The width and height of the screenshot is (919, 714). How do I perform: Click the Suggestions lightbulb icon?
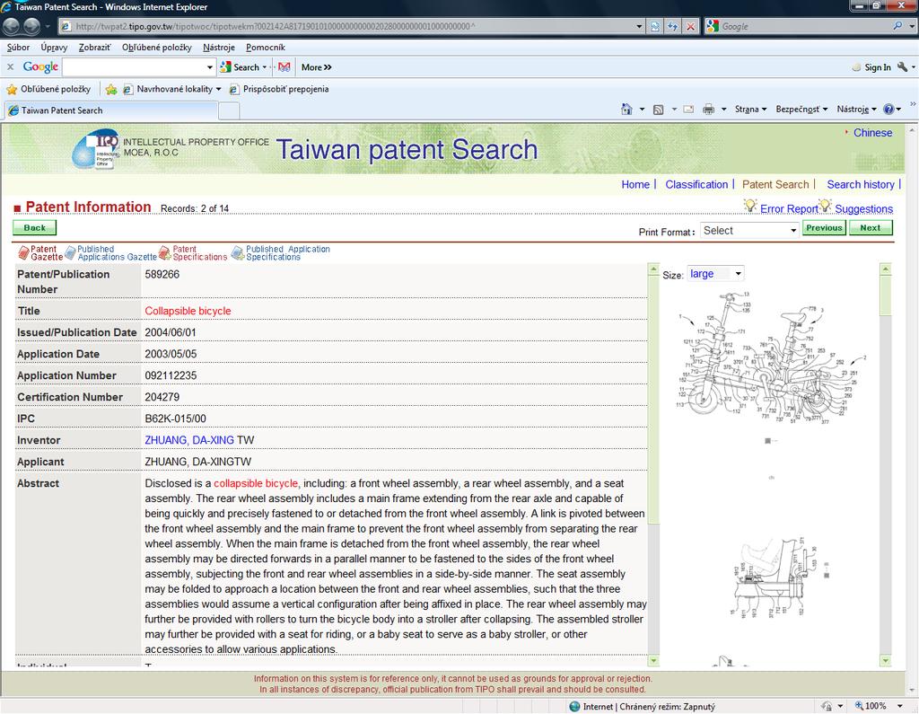tap(826, 206)
